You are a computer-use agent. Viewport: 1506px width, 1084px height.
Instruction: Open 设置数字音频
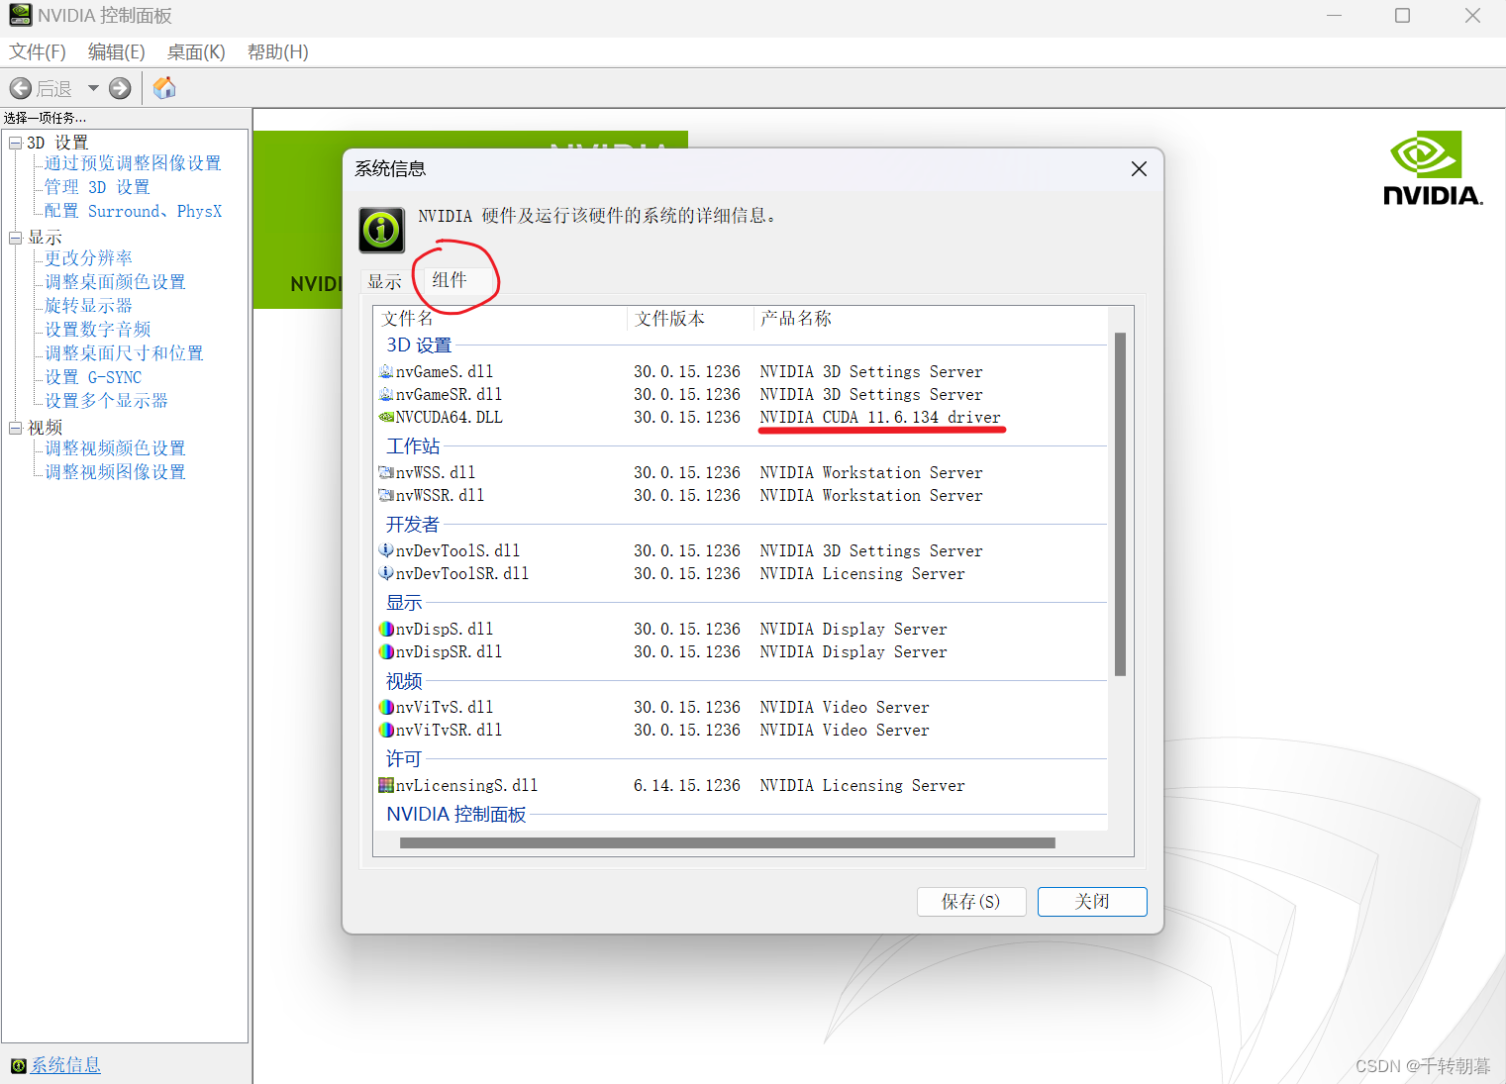[x=97, y=330]
